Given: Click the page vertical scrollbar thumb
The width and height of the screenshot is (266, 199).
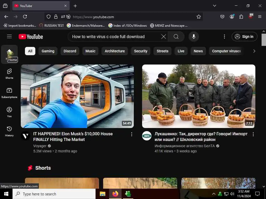Looking at the screenshot, I should 264,40.
